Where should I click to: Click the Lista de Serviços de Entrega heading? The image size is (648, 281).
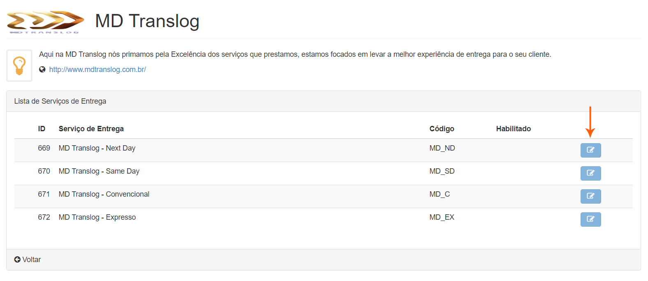tap(60, 101)
